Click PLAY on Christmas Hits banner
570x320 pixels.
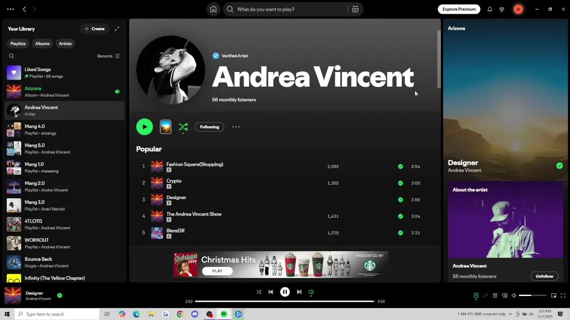click(217, 271)
